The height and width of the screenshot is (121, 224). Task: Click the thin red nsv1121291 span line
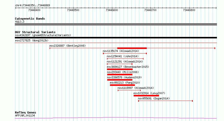[x=120, y=64]
